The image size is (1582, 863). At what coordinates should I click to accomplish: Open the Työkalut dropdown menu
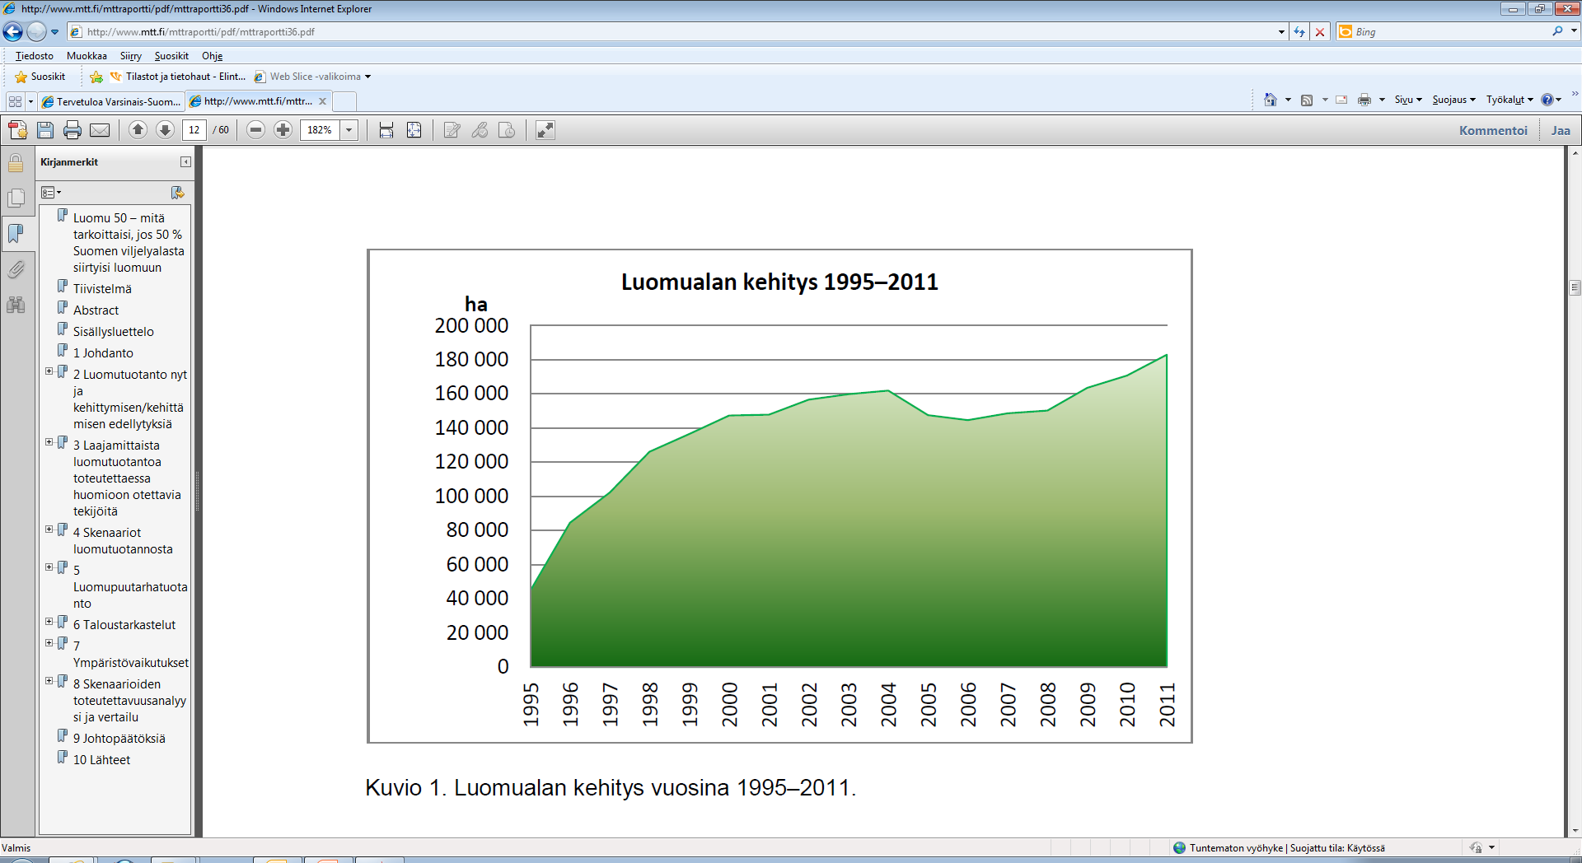pos(1510,100)
